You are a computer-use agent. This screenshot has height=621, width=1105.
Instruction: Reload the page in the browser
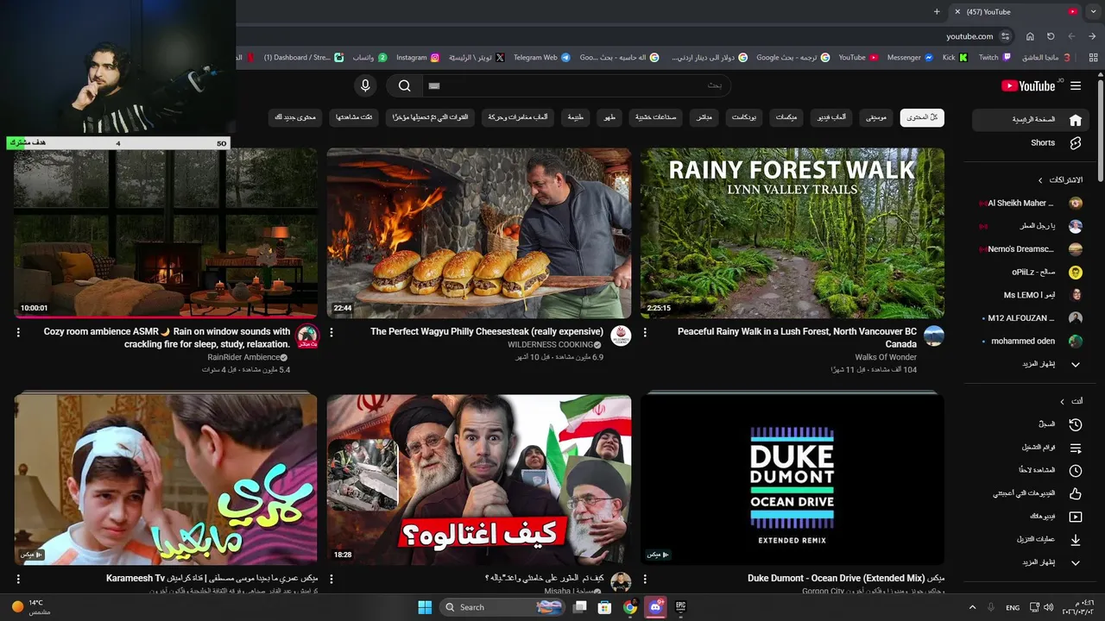coord(1051,36)
